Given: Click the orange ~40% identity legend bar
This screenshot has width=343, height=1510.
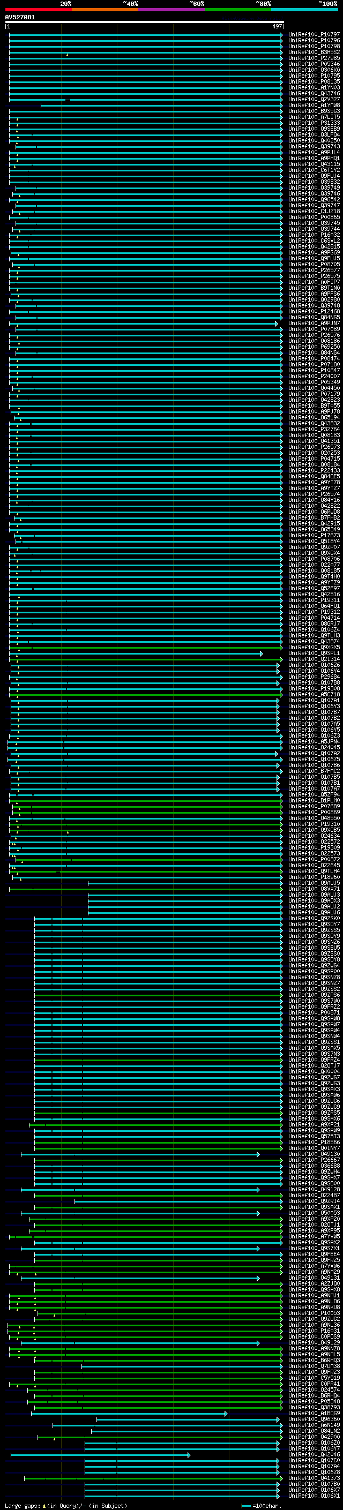Looking at the screenshot, I should (x=105, y=10).
